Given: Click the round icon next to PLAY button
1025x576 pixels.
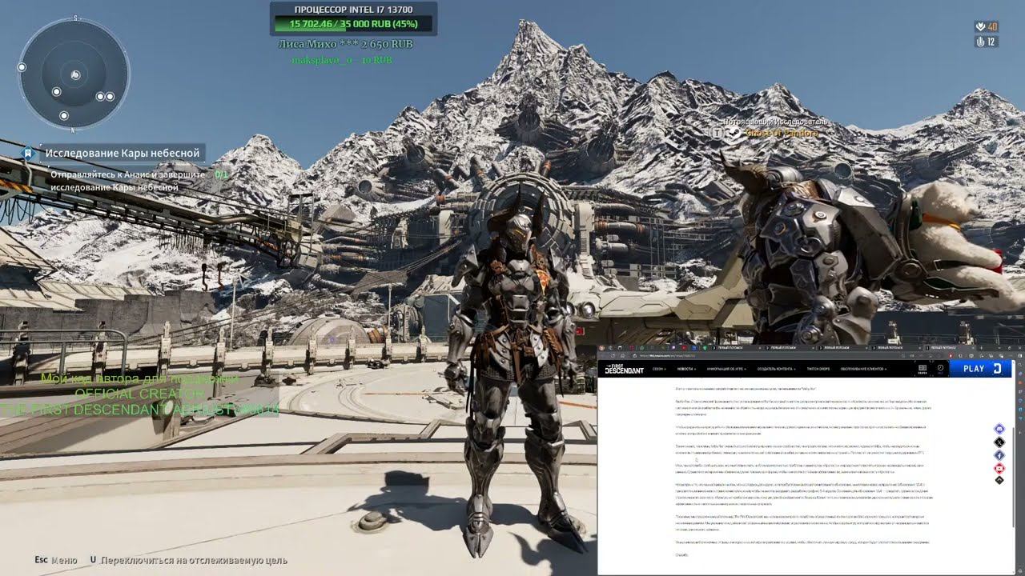Looking at the screenshot, I should pyautogui.click(x=940, y=369).
